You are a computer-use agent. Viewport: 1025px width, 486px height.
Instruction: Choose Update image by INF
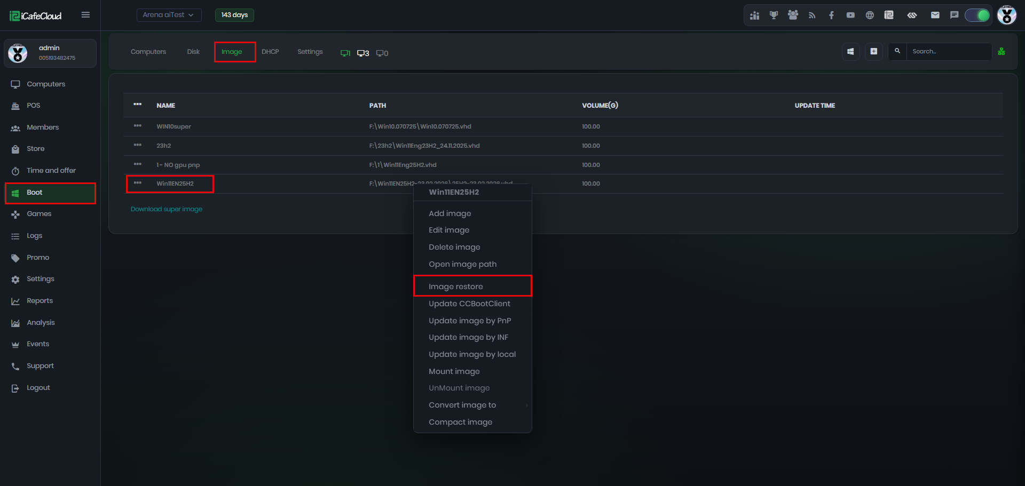coord(472,337)
